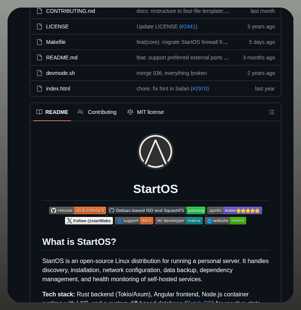The height and width of the screenshot is (310, 301).
Task: Open the README.md file
Action: tap(62, 58)
